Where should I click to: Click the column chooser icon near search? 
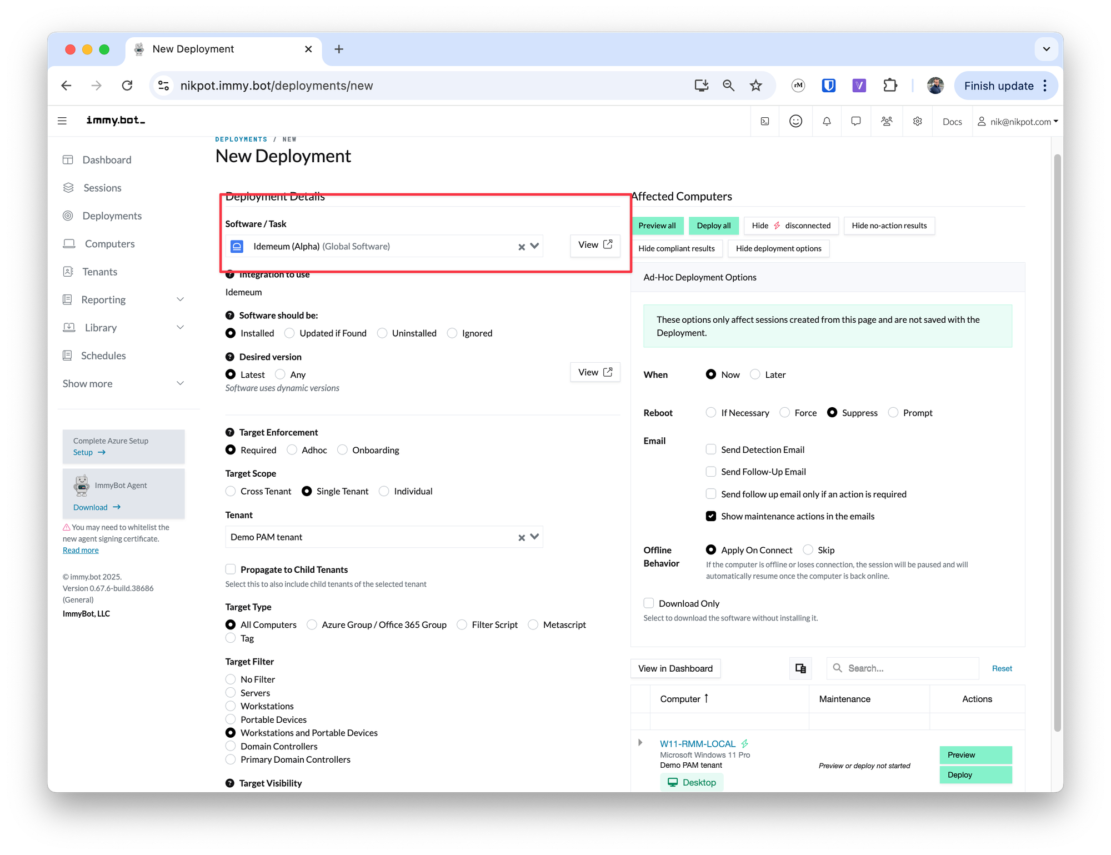click(x=800, y=668)
